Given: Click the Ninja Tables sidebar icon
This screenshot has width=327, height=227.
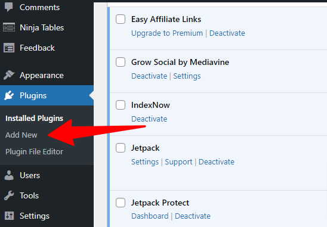Looking at the screenshot, I should click(9, 27).
